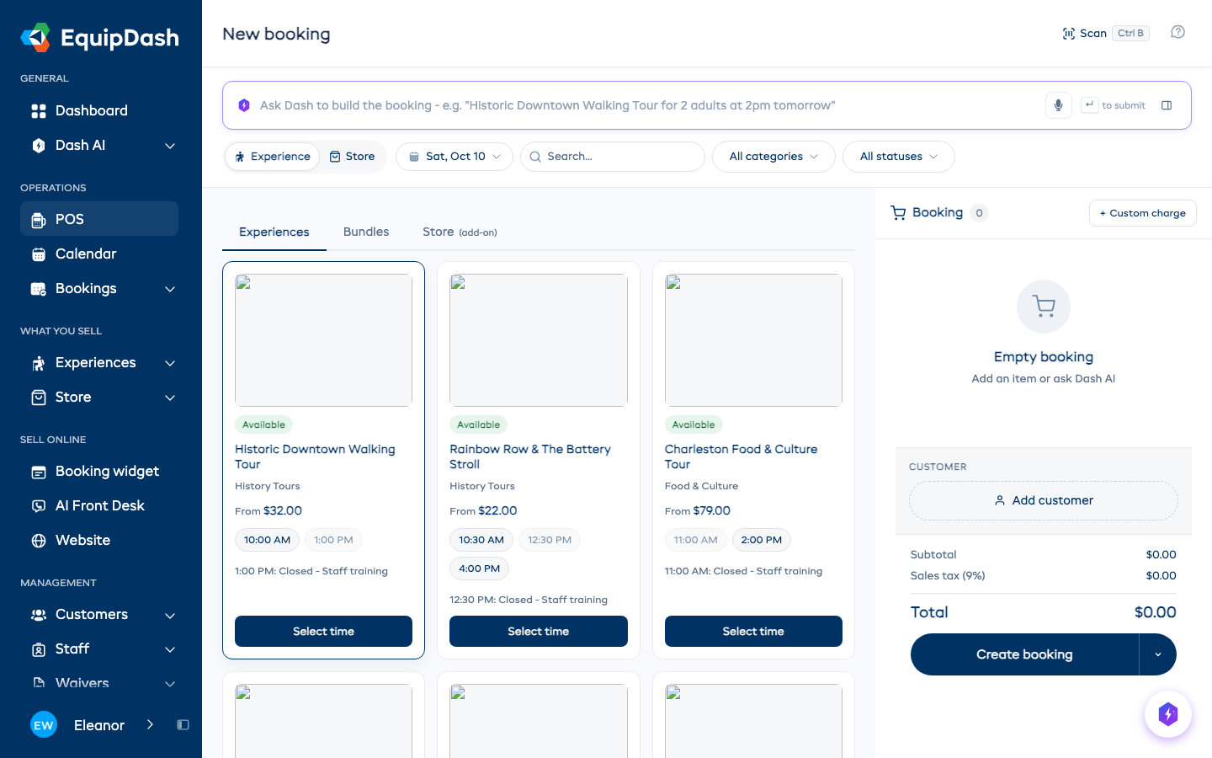Collapse sidebar using icon beside Eleanor
This screenshot has width=1212, height=758.
183,724
